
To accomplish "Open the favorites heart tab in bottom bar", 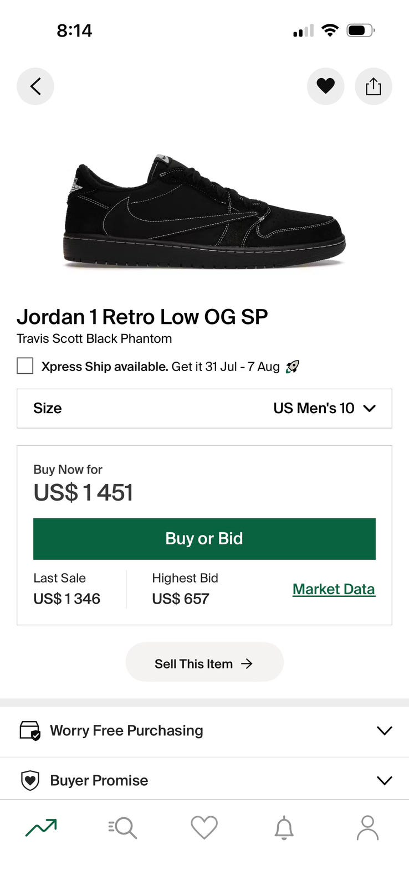I will click(204, 828).
